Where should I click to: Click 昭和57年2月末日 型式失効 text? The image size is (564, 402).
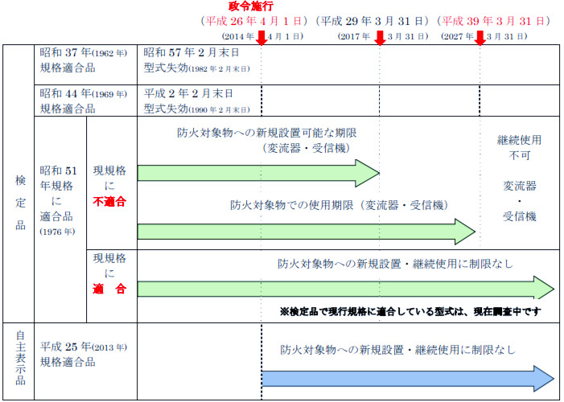point(191,60)
